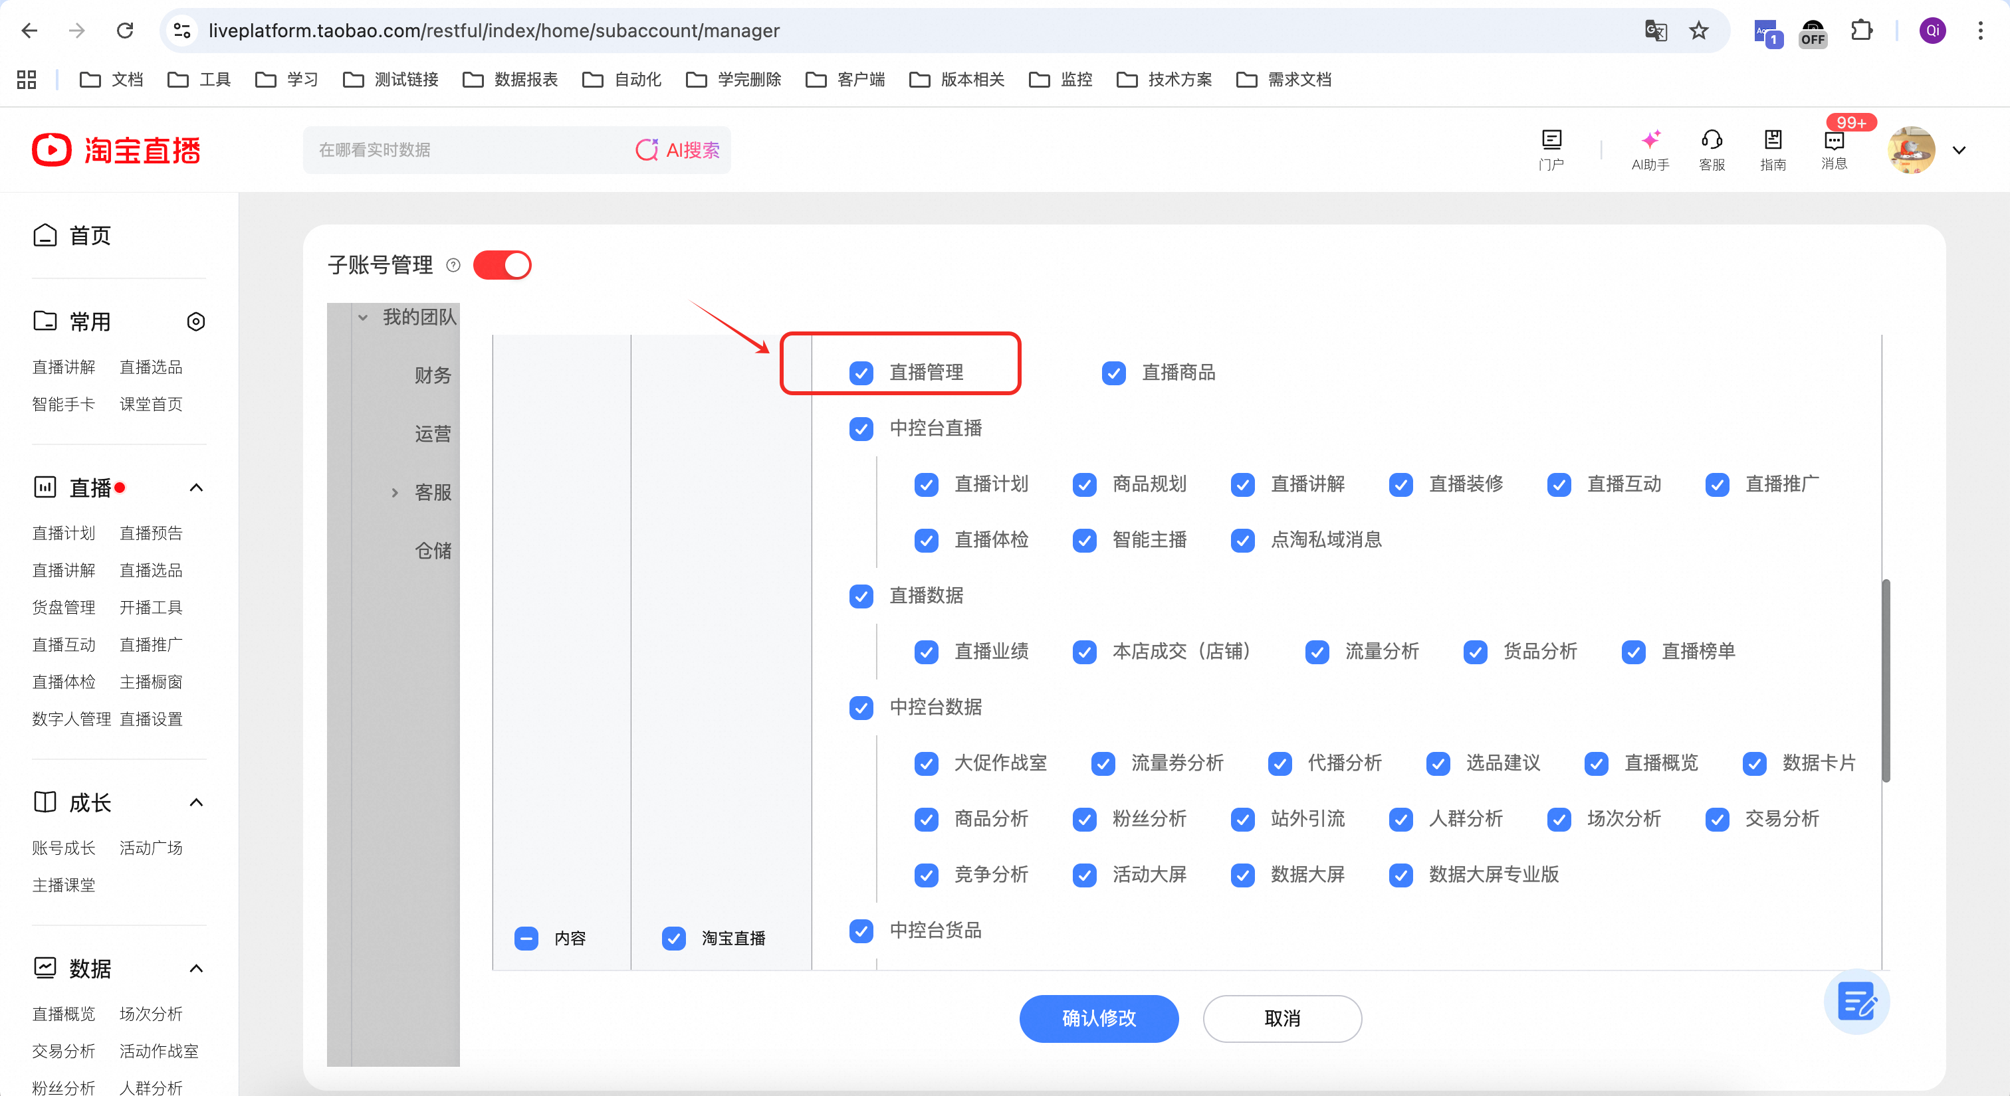
Task: Click the 取消 button
Action: coord(1282,1019)
